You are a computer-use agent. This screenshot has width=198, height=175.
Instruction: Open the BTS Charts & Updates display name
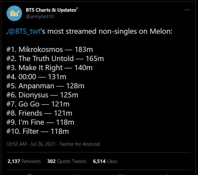[52, 10]
